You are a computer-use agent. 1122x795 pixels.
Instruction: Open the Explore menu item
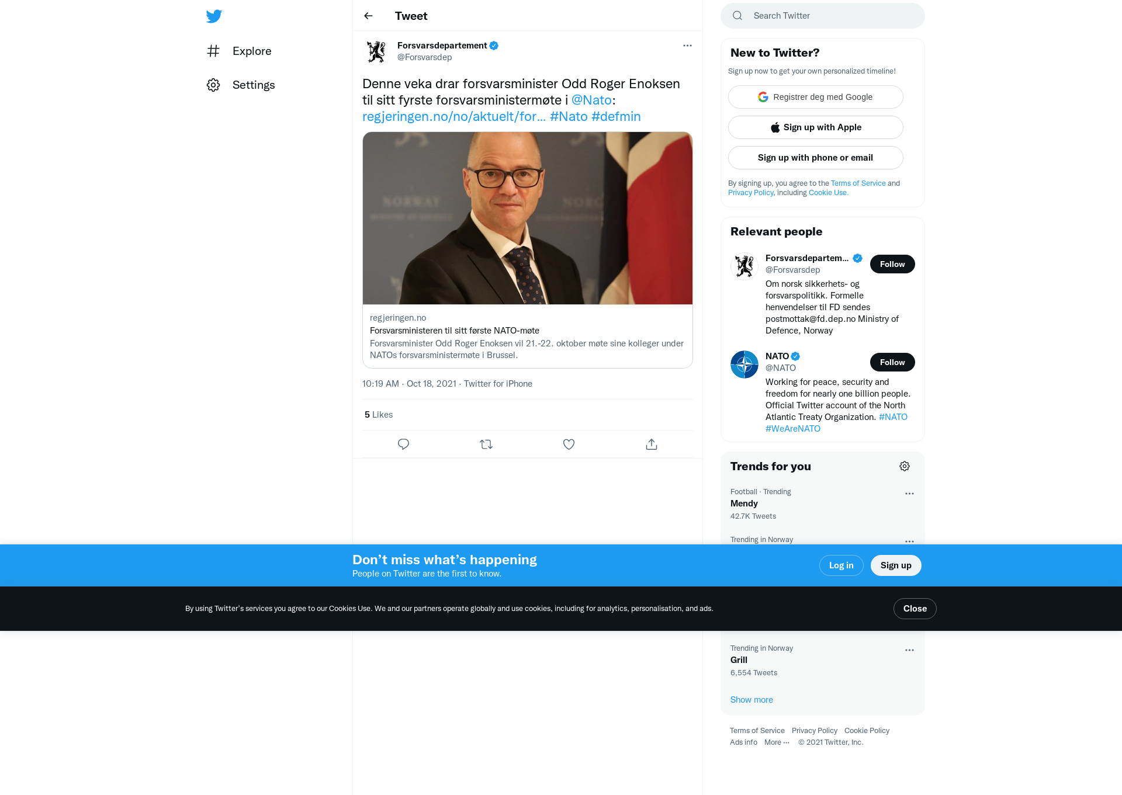(239, 51)
